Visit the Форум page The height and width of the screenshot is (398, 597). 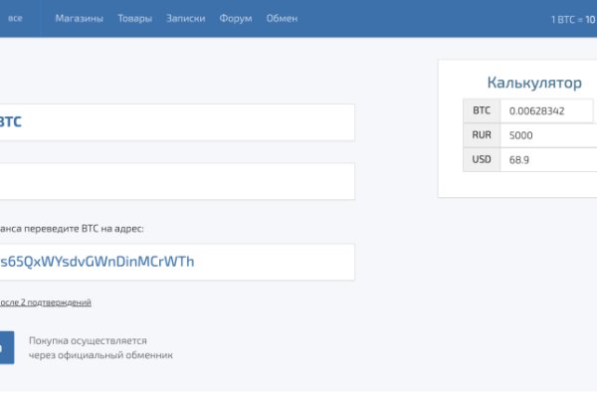tap(236, 19)
